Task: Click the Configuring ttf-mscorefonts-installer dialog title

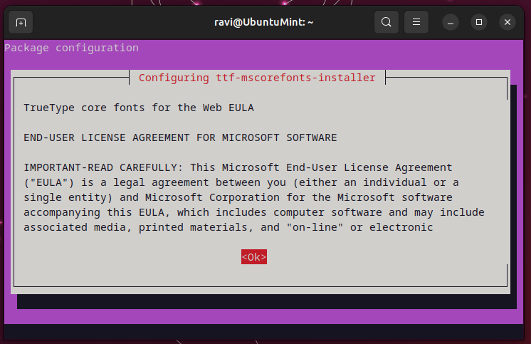Action: [257, 78]
